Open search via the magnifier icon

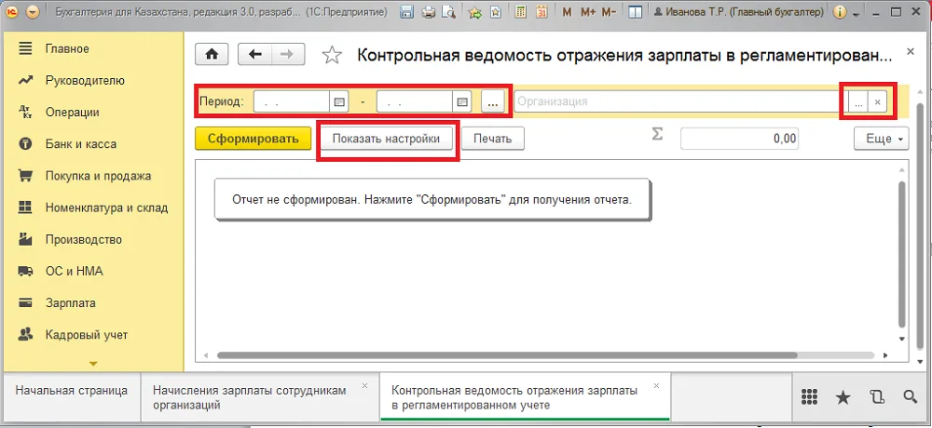click(910, 397)
